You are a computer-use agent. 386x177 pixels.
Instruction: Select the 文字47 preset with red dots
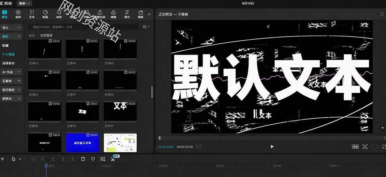pyautogui.click(x=82, y=80)
